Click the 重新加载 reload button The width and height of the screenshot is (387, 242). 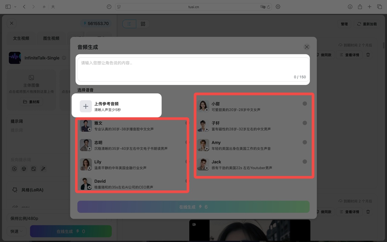tap(367, 24)
